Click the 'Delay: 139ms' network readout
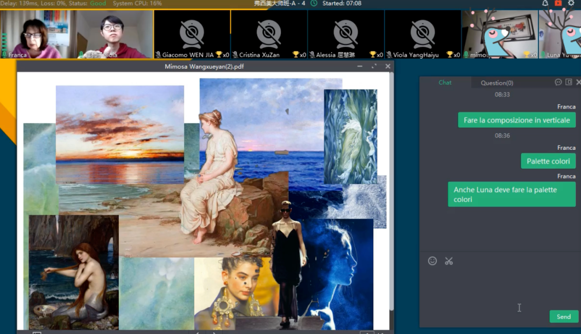The image size is (581, 334). 19,3
